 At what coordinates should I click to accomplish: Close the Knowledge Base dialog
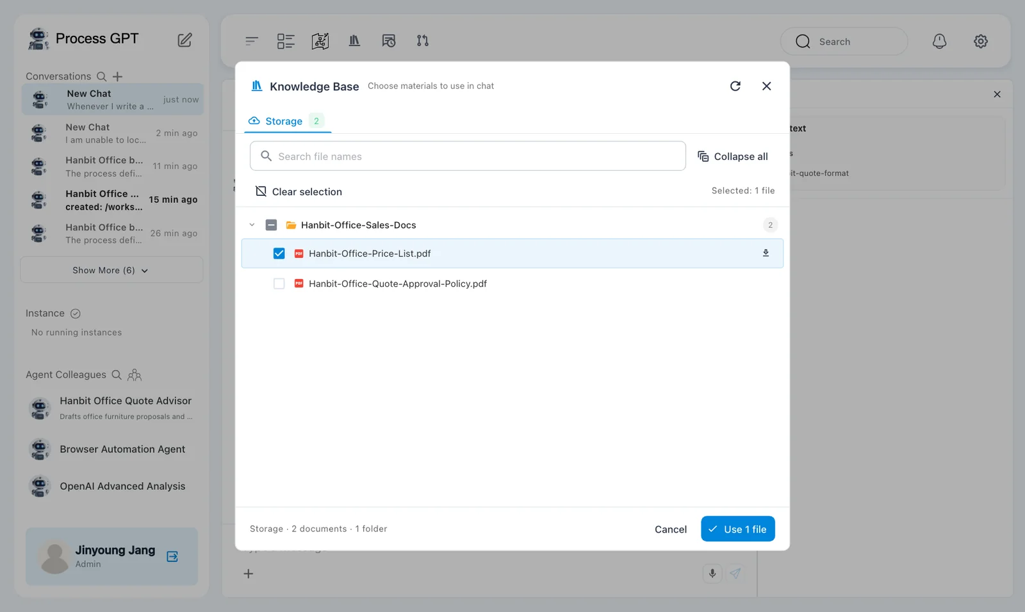click(x=766, y=86)
